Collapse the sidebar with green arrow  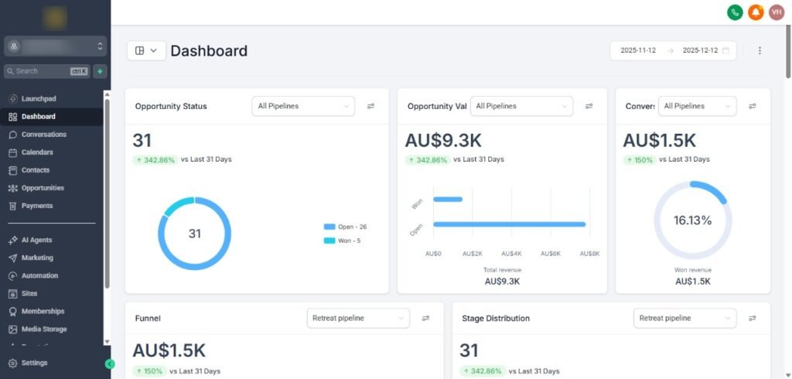110,364
